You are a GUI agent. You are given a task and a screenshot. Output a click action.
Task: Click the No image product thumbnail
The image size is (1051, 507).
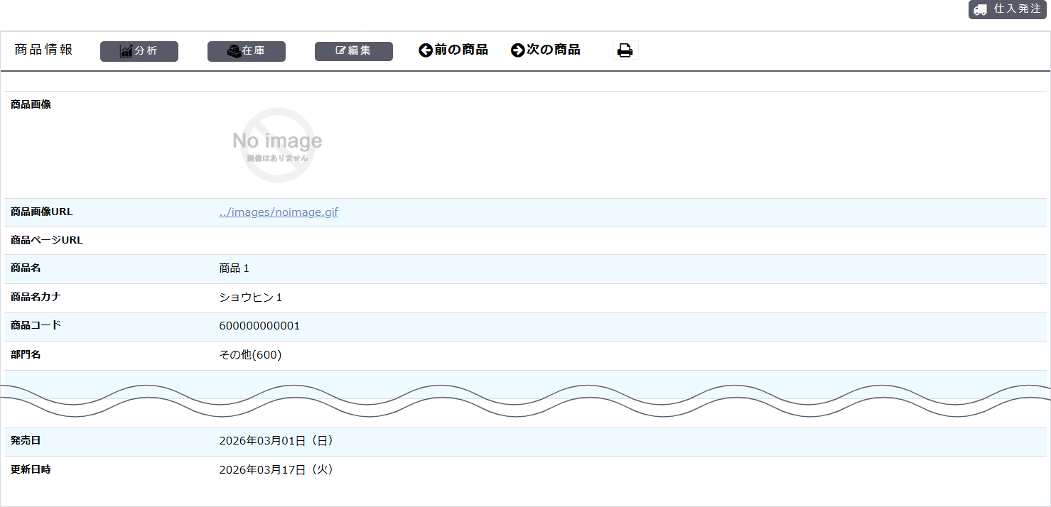277,145
